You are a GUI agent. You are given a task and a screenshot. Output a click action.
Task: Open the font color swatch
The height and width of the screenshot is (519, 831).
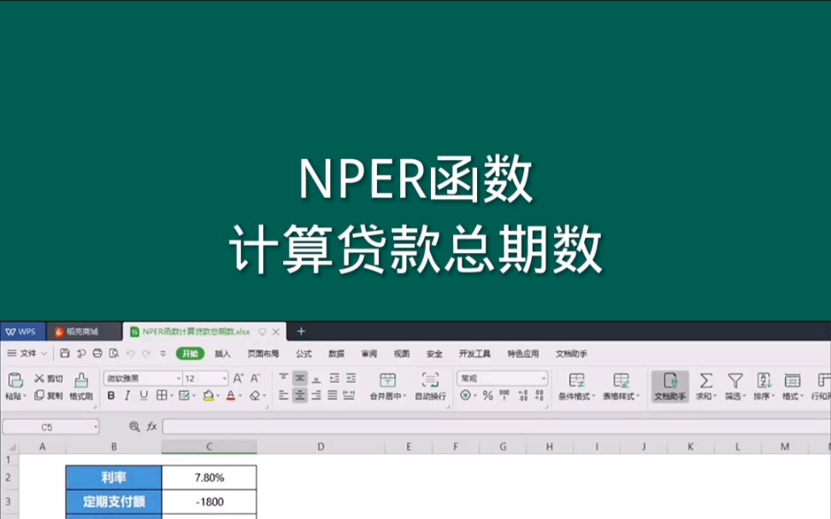pyautogui.click(x=229, y=394)
